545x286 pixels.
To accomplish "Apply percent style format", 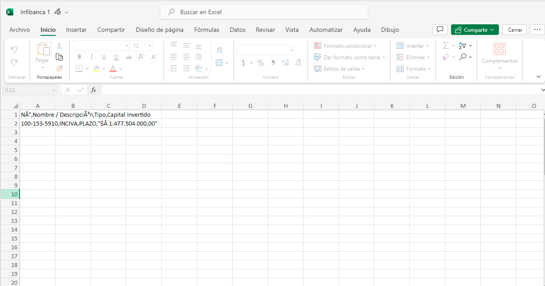I will tap(261, 63).
